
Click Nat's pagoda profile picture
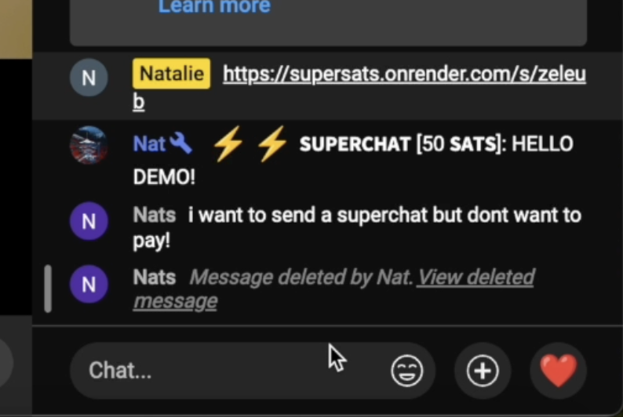89,145
